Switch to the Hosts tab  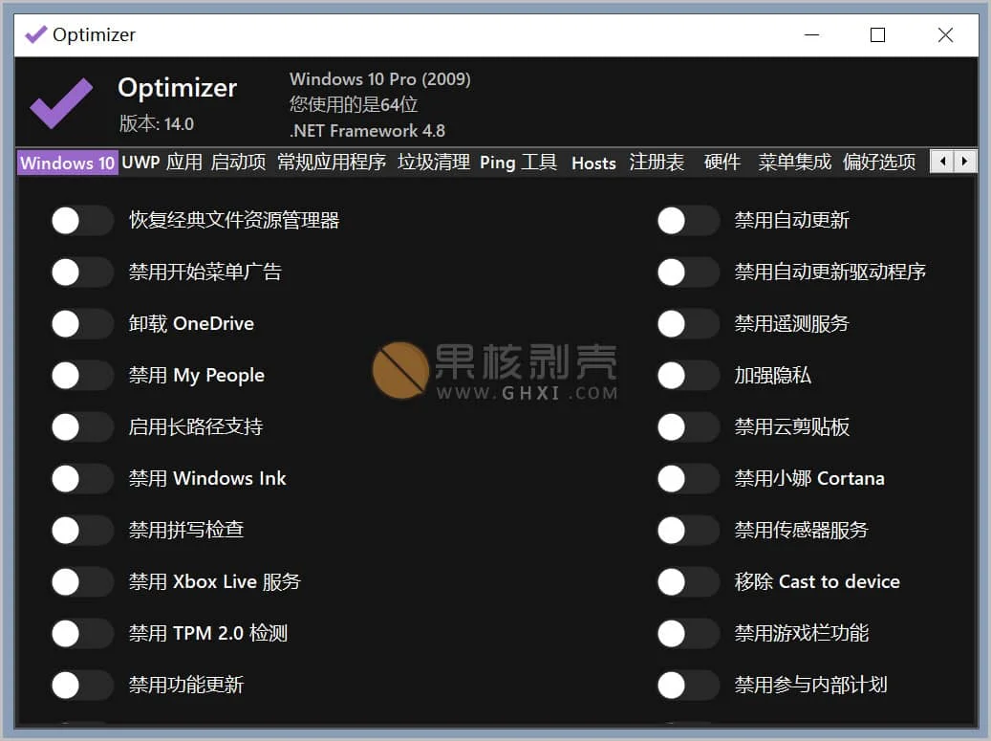pyautogui.click(x=593, y=163)
